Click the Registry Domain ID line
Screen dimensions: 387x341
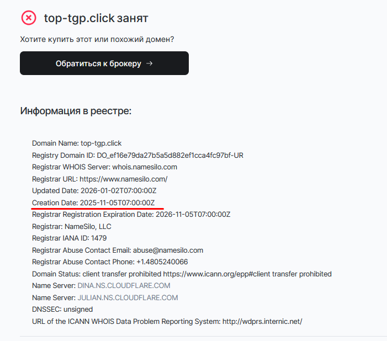point(137,155)
